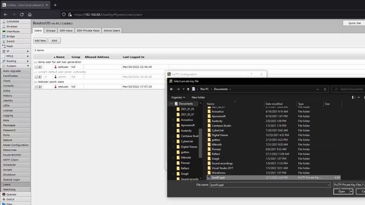Click Open in the file dialog
365x205 pixels.
point(342,191)
